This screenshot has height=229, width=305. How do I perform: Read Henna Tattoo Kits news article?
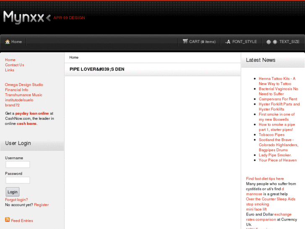pos(277,81)
